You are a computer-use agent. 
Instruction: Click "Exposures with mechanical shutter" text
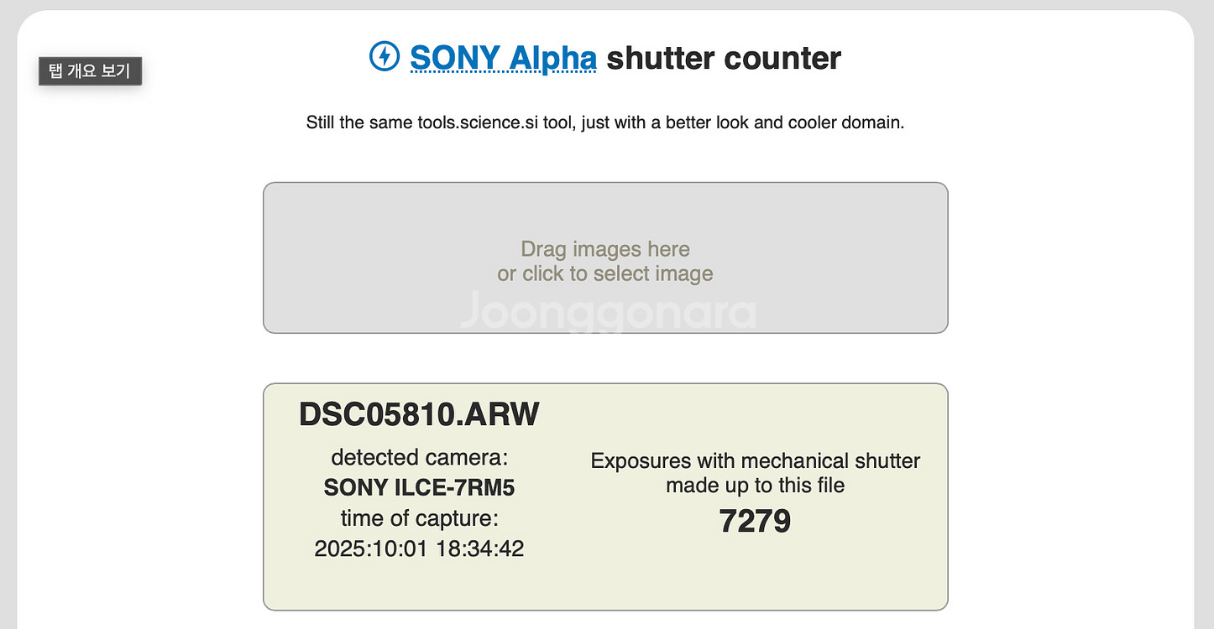click(755, 461)
